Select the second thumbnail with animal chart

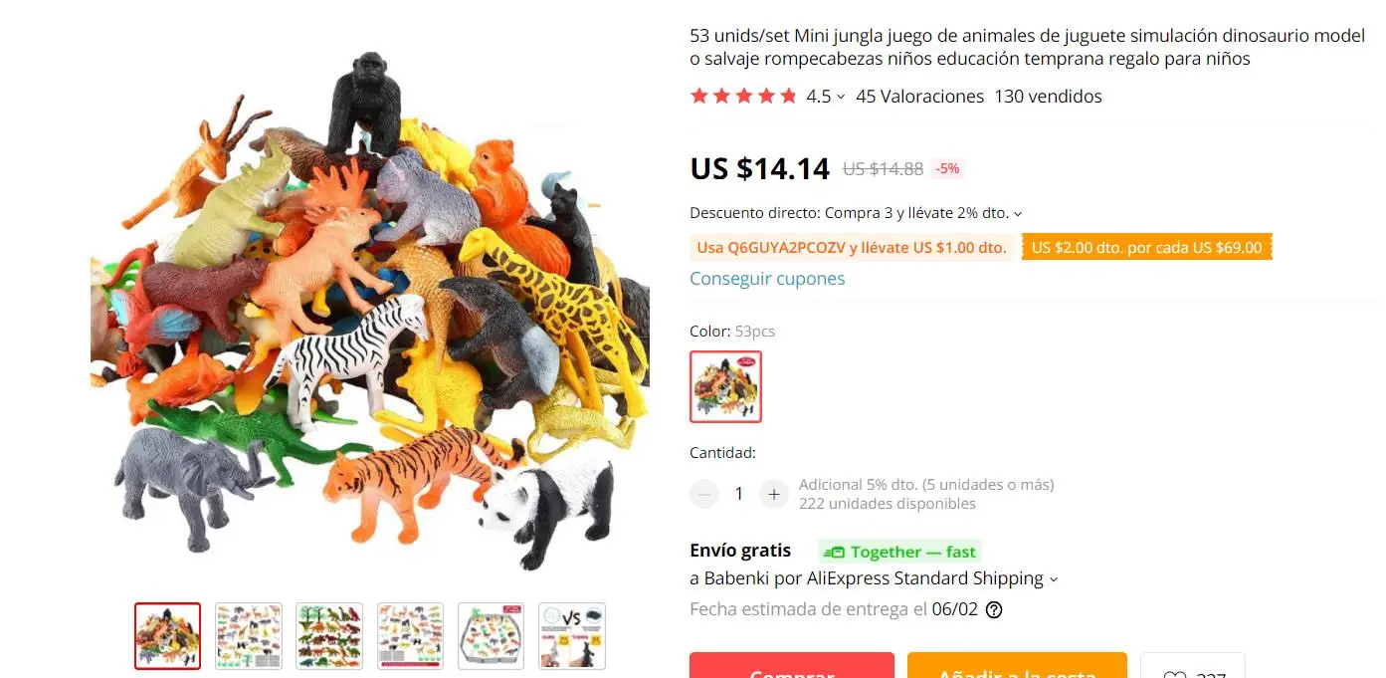(x=249, y=636)
